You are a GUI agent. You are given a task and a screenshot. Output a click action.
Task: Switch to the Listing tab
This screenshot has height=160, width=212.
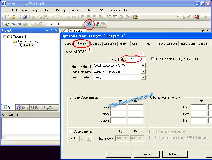click(x=110, y=44)
